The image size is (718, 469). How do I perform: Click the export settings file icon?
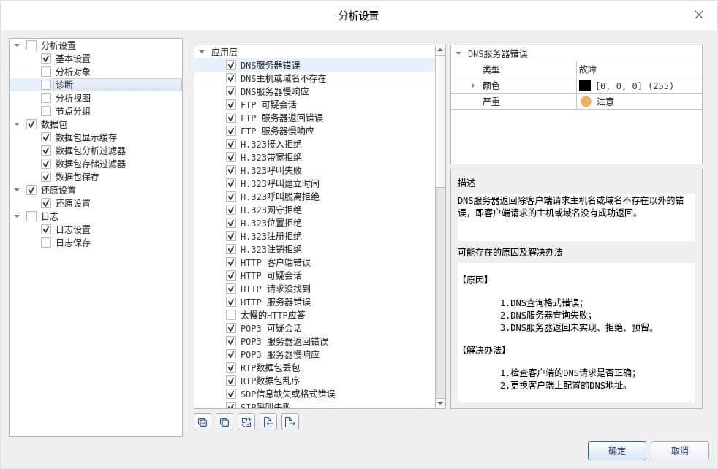[x=290, y=422]
